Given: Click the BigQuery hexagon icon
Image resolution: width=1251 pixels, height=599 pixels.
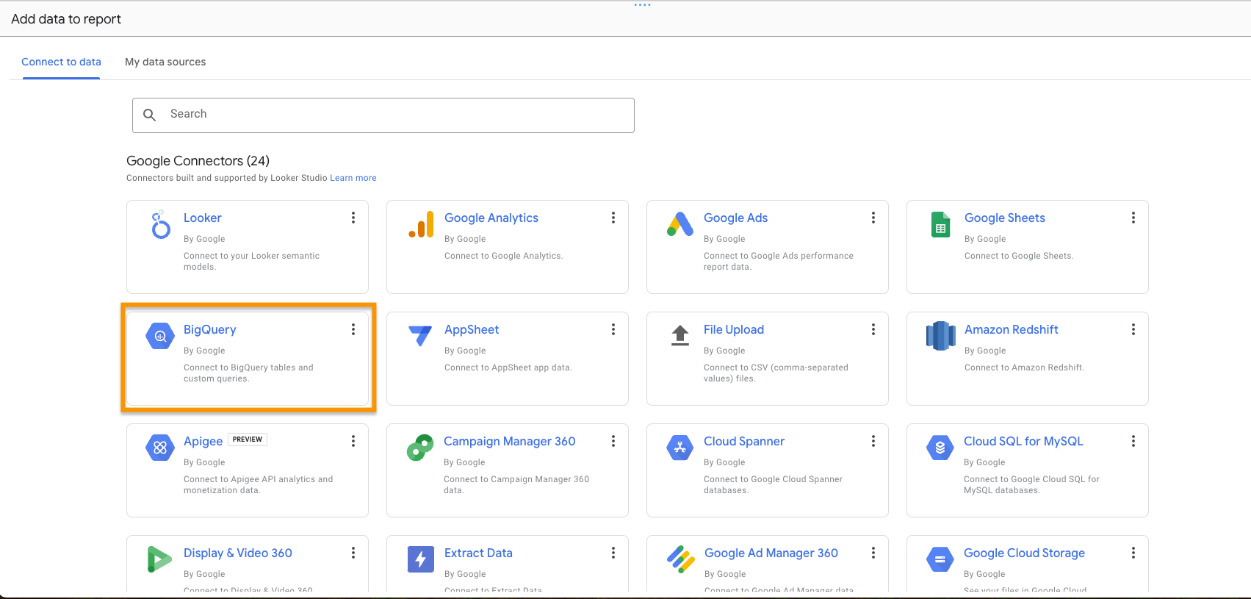Looking at the screenshot, I should (160, 336).
